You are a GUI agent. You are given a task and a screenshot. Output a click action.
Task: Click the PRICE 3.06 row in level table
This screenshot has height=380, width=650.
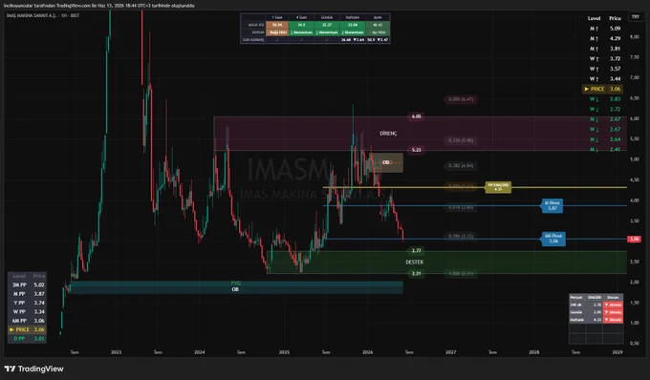[602, 89]
